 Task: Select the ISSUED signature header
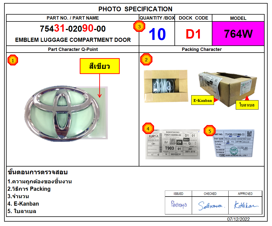coord(178,194)
